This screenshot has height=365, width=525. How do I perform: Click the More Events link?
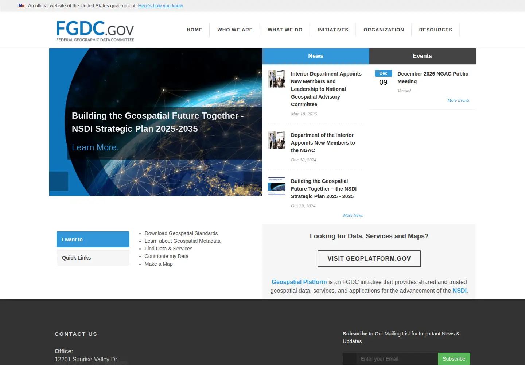click(x=459, y=100)
